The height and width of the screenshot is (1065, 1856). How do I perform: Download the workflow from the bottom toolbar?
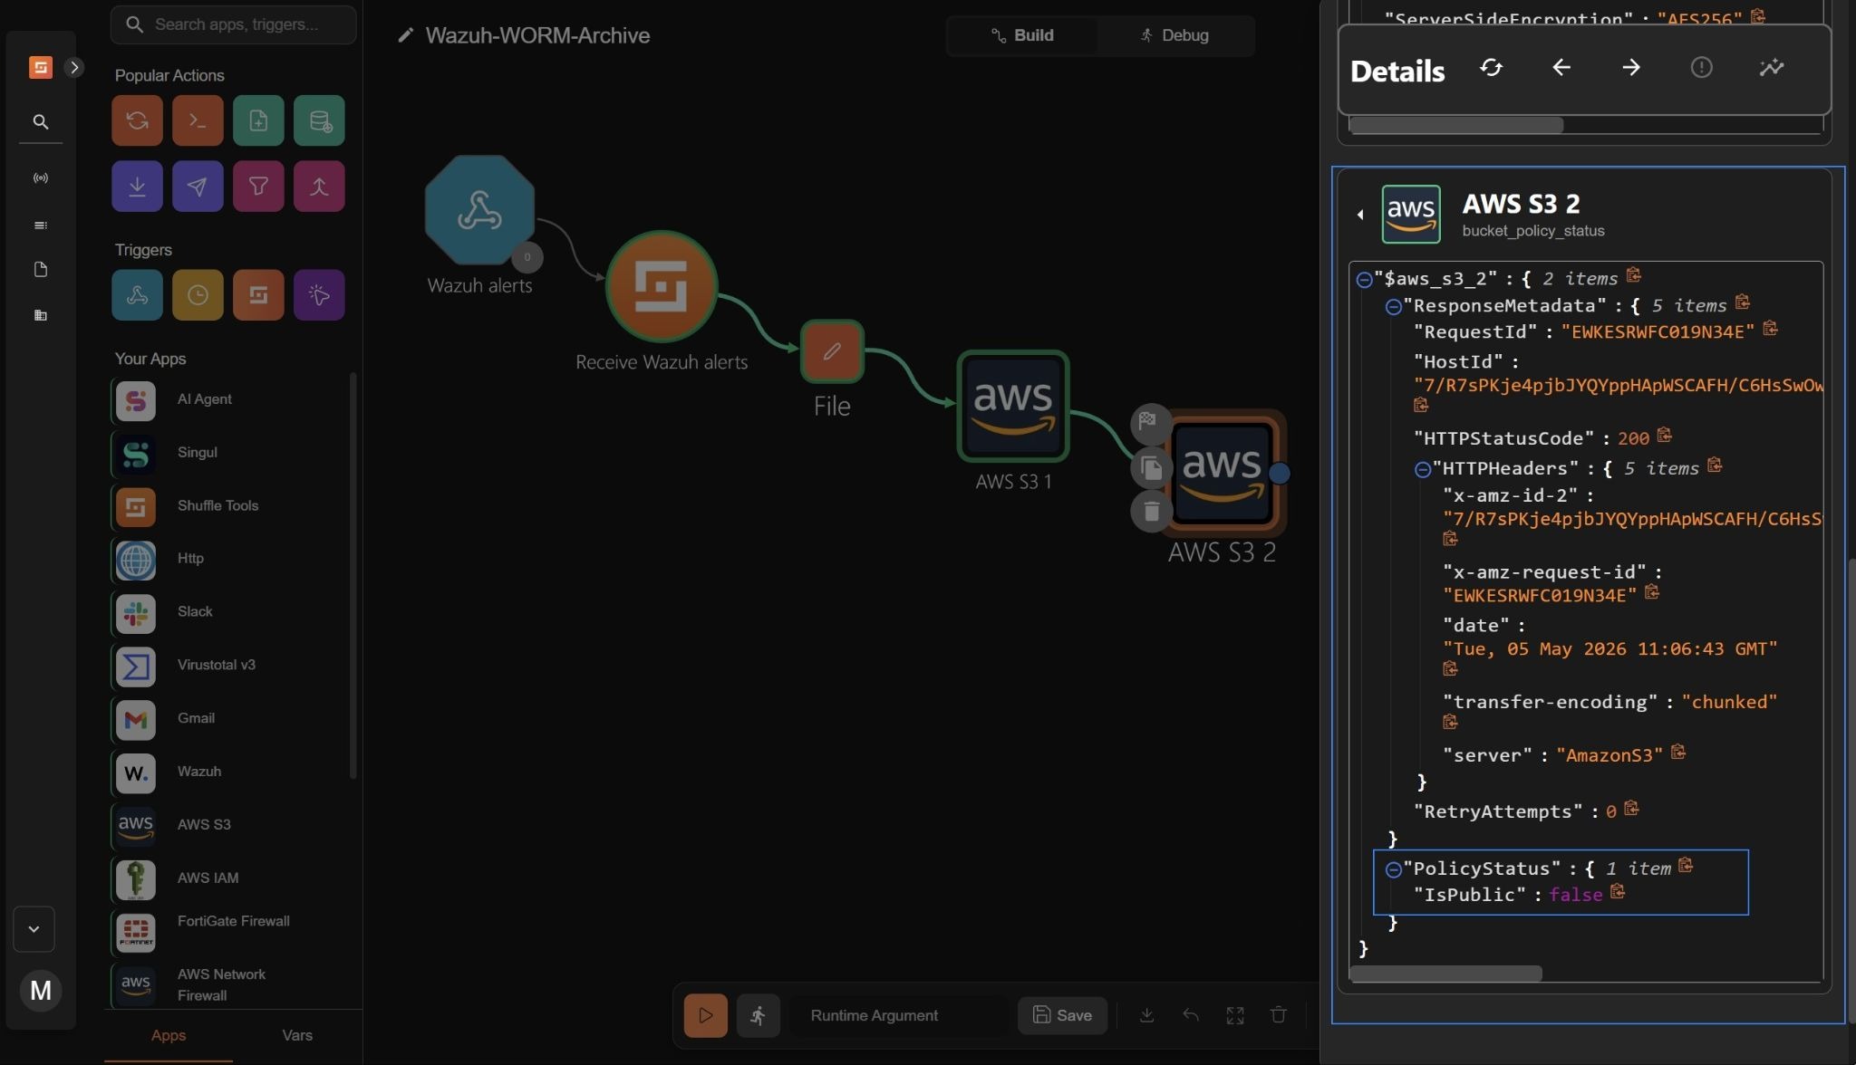click(x=1146, y=1015)
